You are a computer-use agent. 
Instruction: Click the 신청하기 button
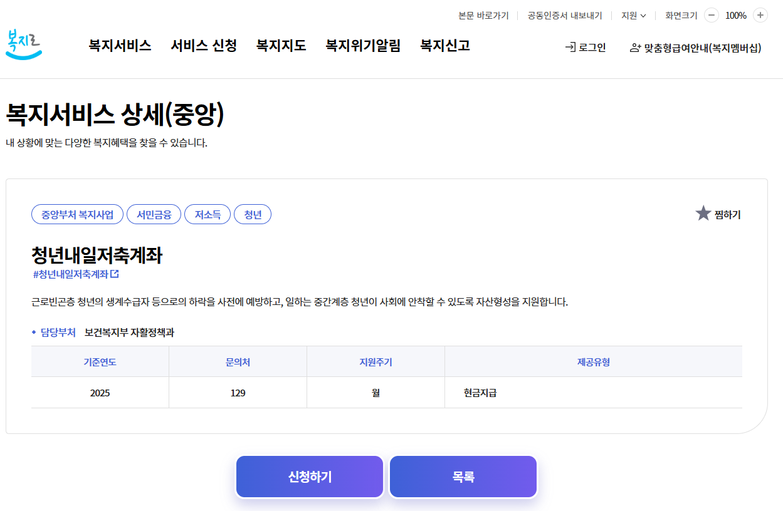coord(309,476)
